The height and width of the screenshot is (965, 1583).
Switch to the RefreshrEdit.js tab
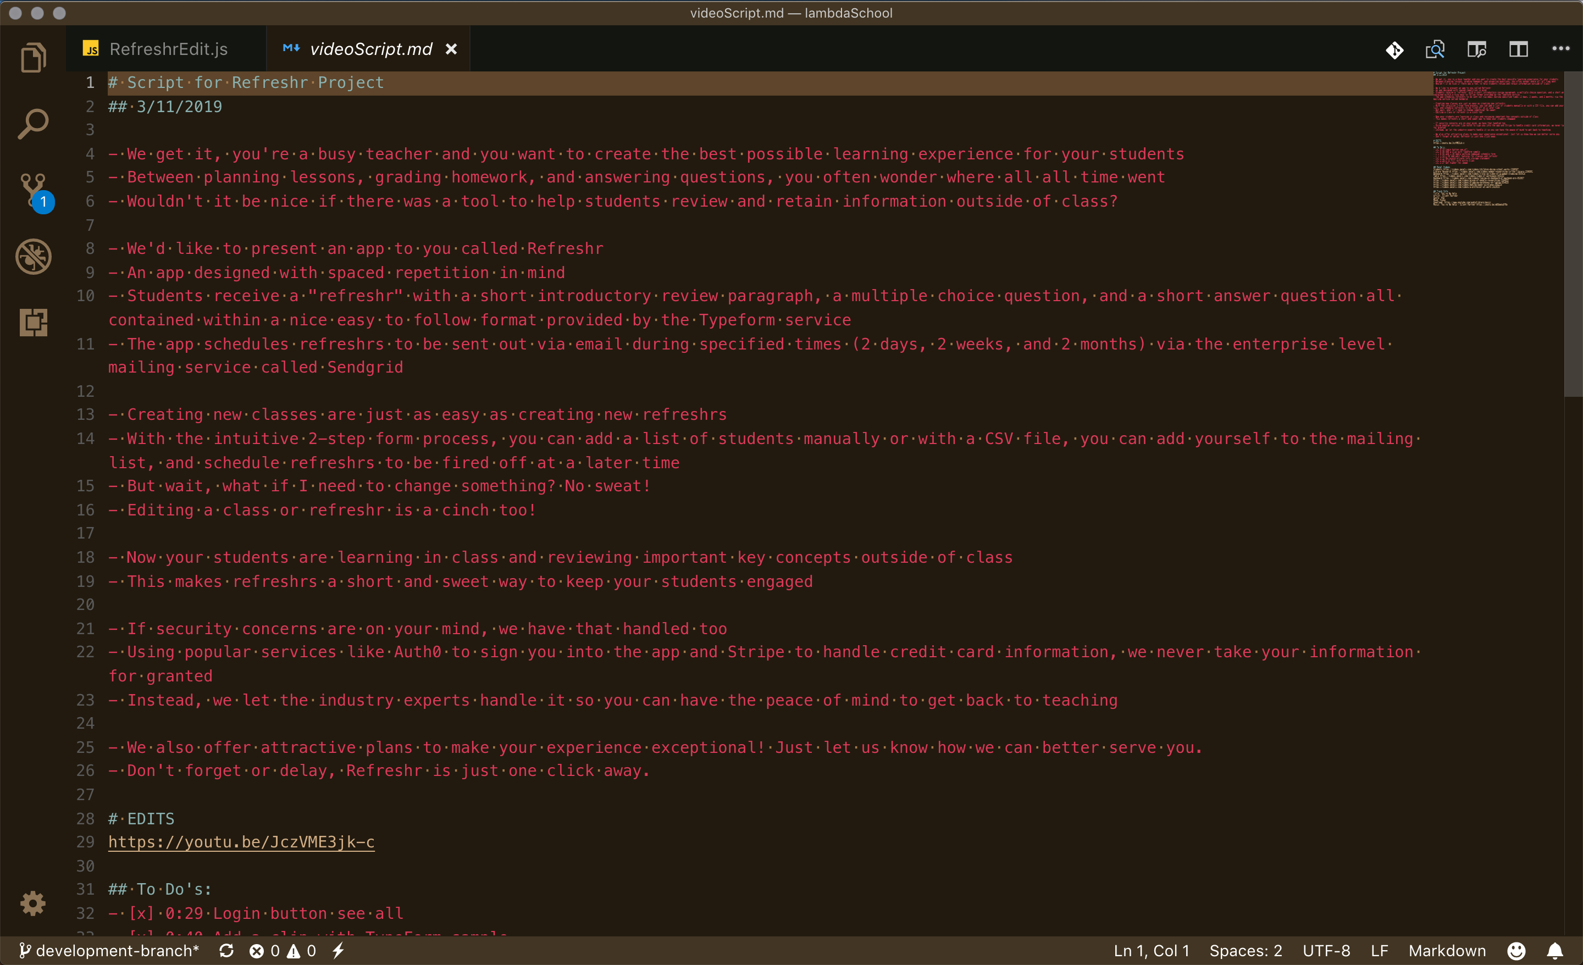click(x=168, y=49)
